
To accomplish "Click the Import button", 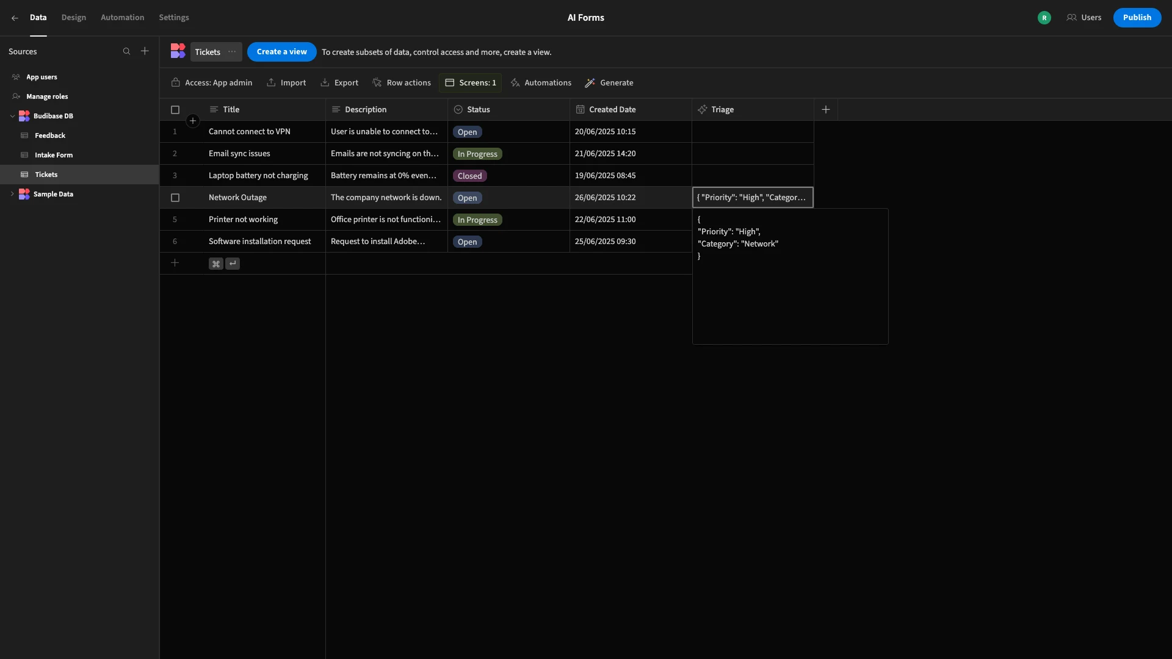I will 286,83.
